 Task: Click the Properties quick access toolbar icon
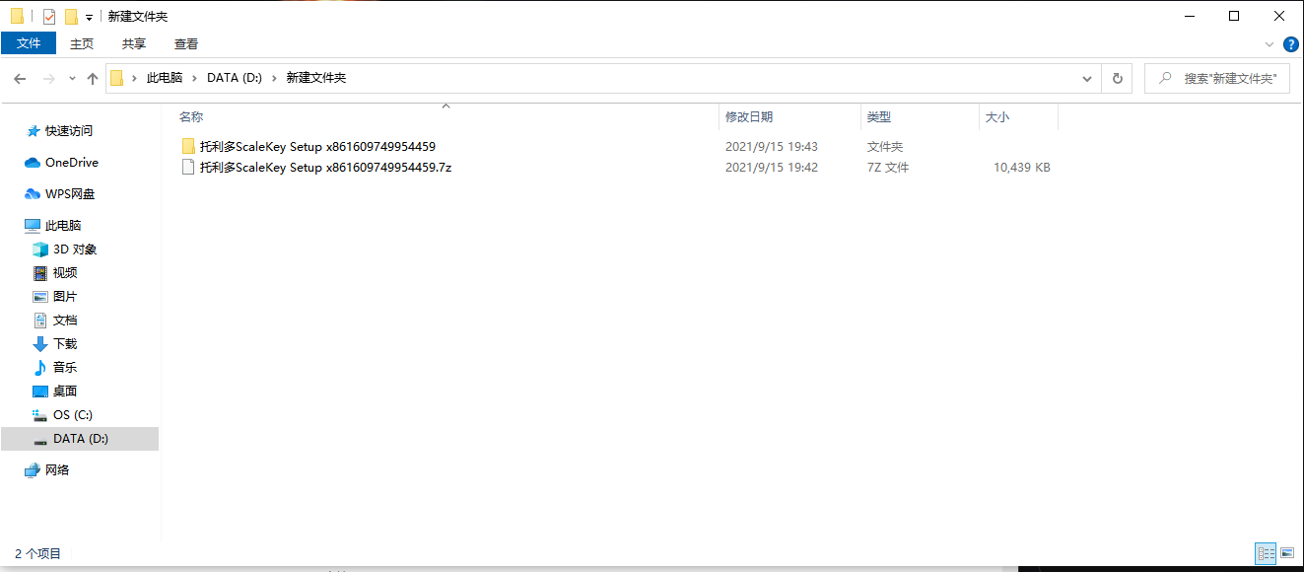point(49,17)
